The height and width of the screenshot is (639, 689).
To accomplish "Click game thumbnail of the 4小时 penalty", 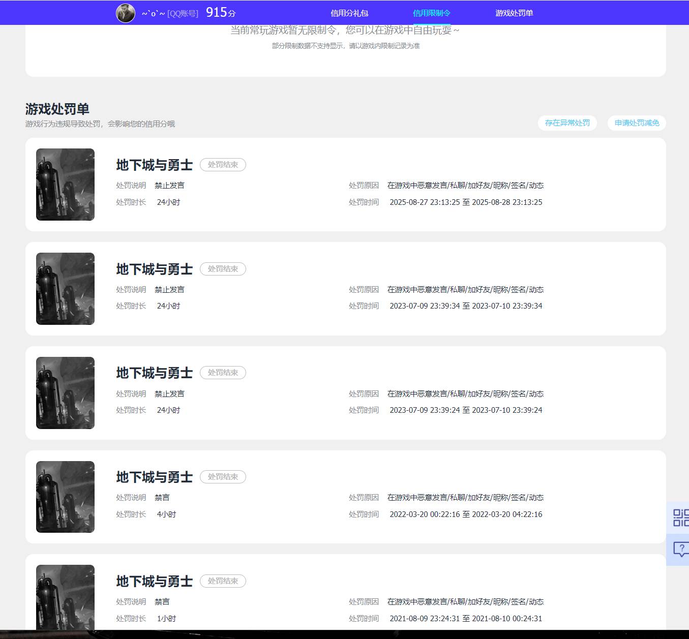I will 65,497.
